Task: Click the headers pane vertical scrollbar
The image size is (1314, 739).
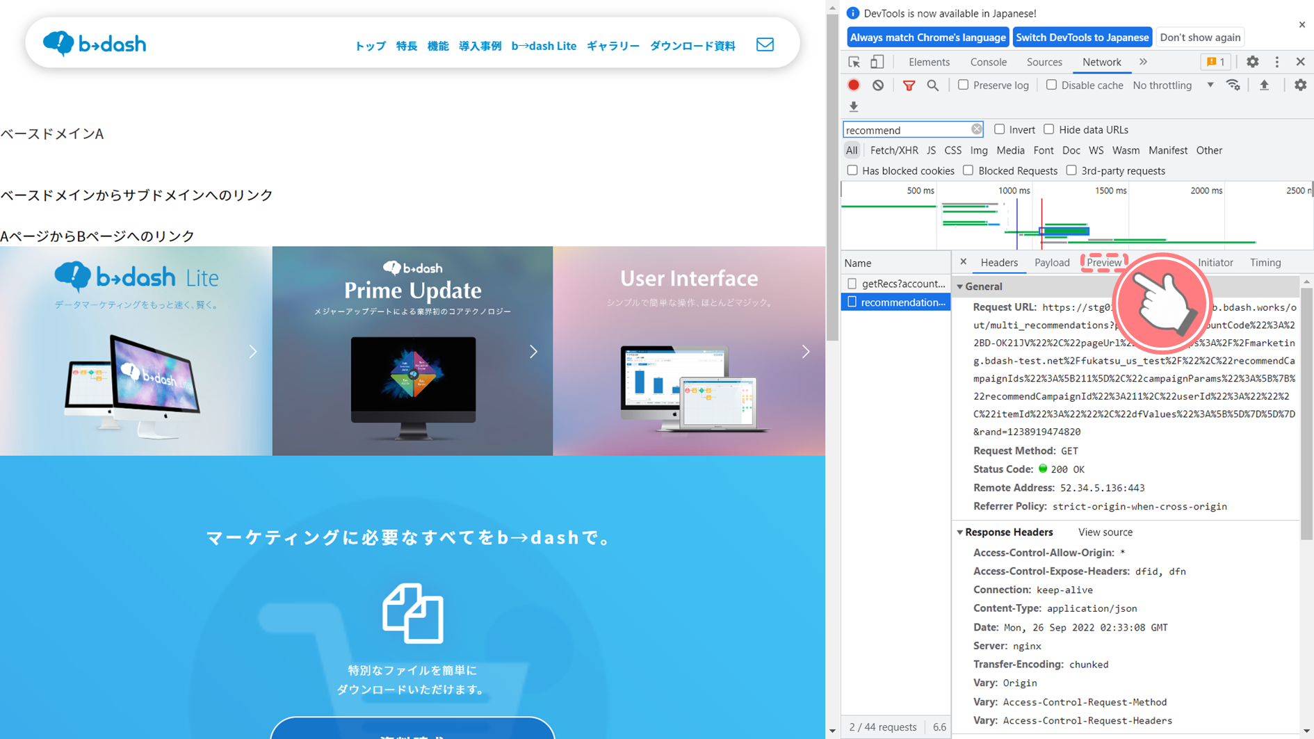Action: (x=1306, y=414)
